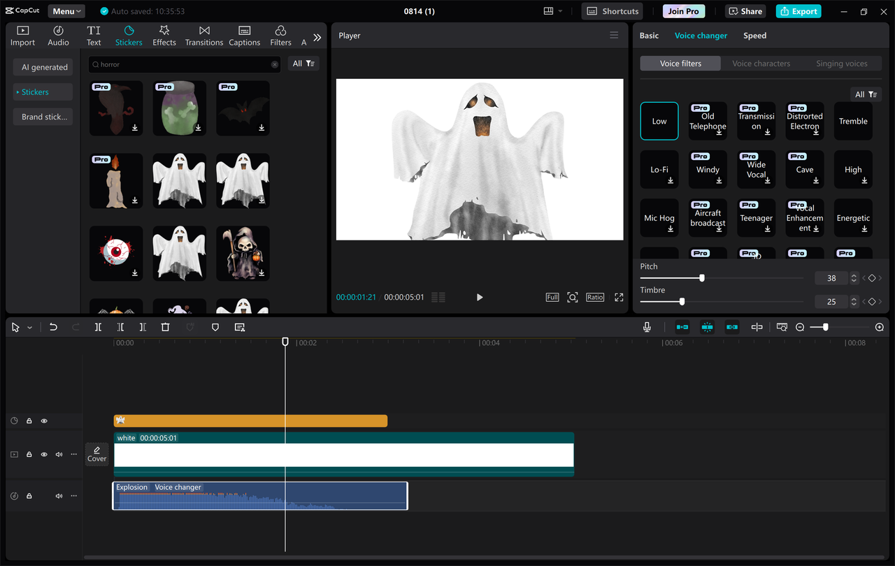Switch to the Speed tab

pyautogui.click(x=754, y=35)
